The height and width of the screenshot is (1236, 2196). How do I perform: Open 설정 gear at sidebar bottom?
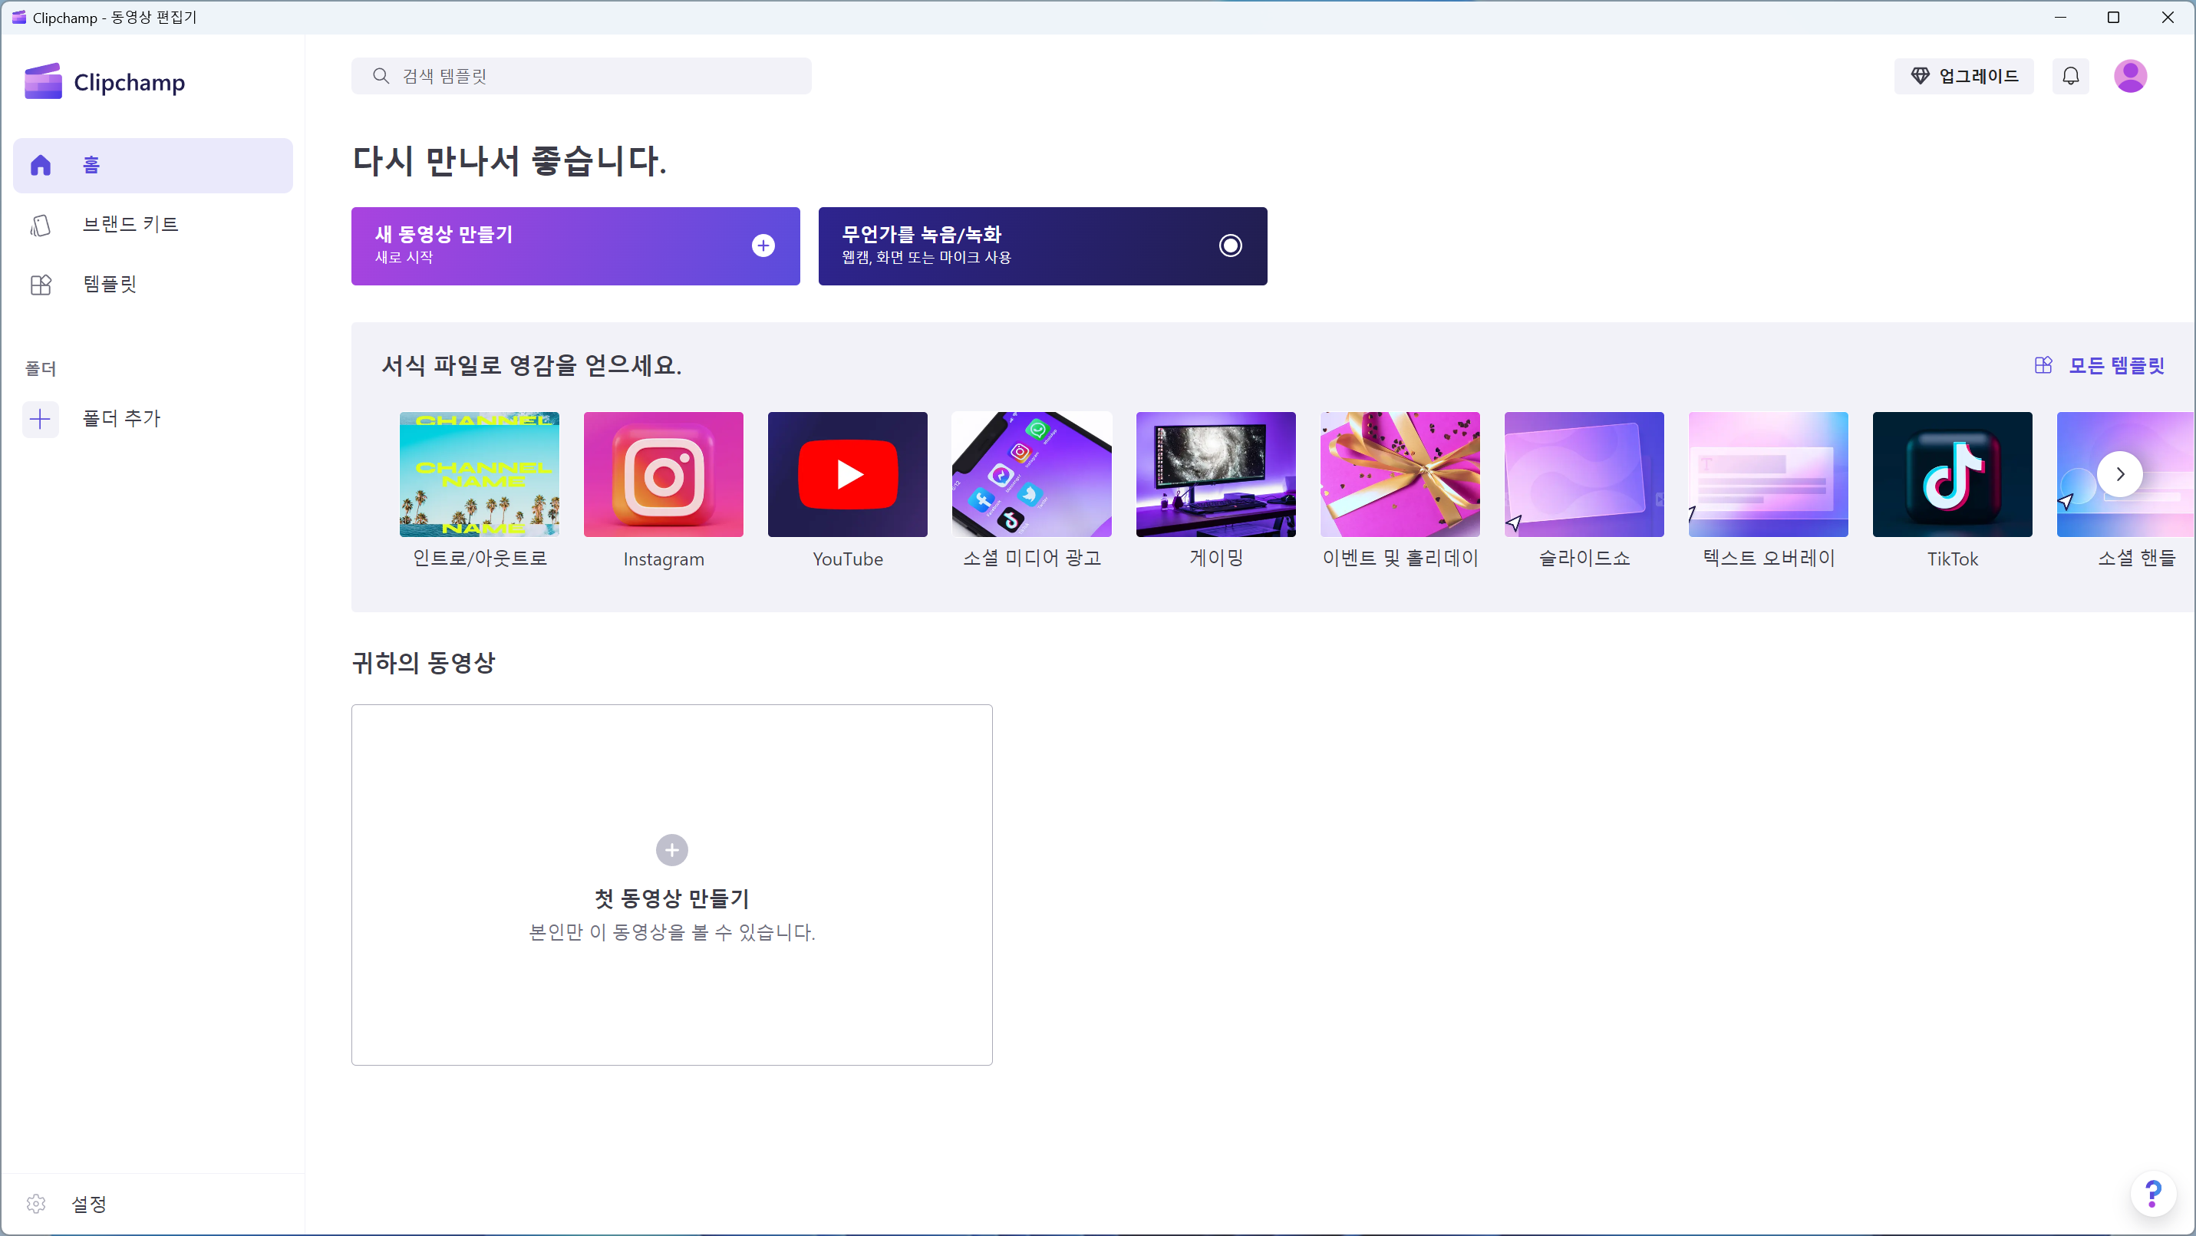pyautogui.click(x=37, y=1203)
